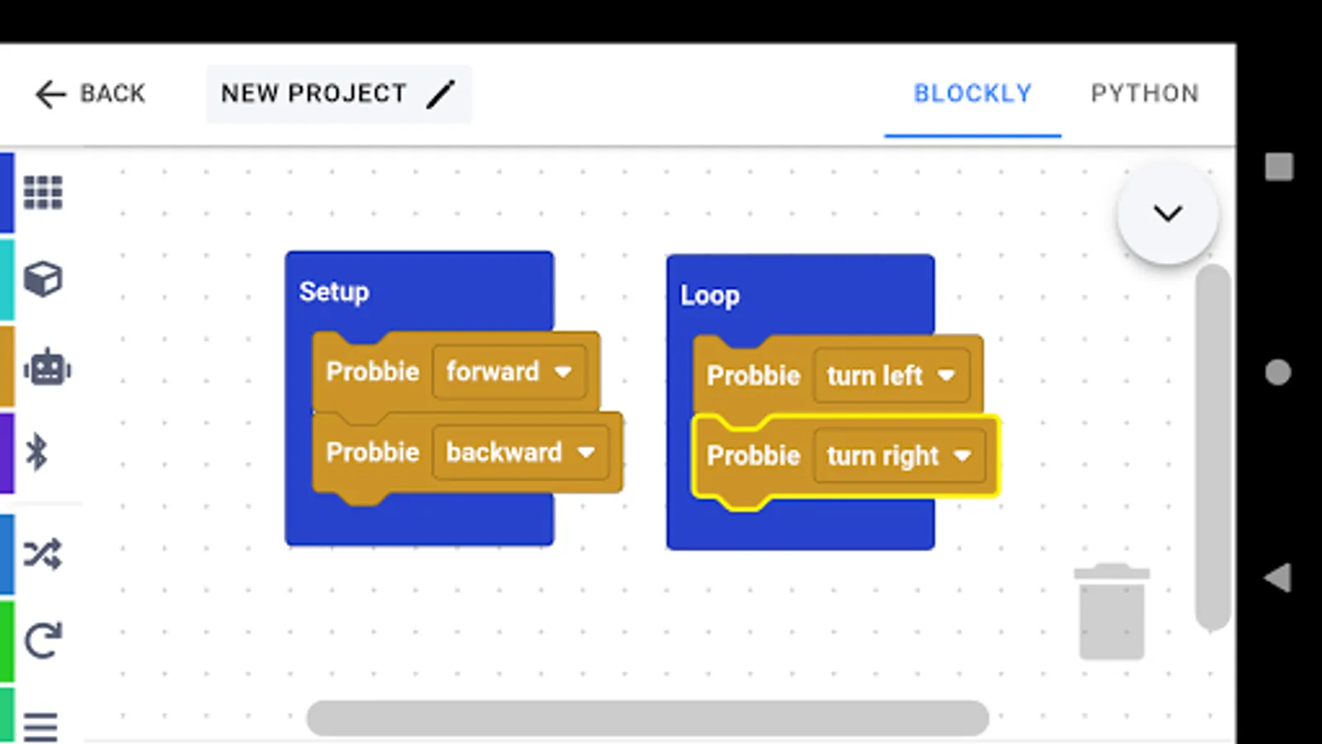Tap the pencil edit icon beside New Project

(441, 93)
